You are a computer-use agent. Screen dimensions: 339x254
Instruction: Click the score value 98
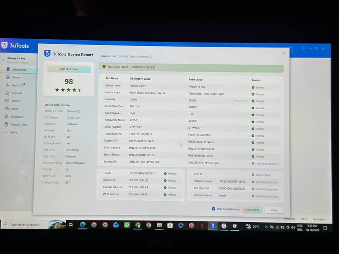coord(69,81)
